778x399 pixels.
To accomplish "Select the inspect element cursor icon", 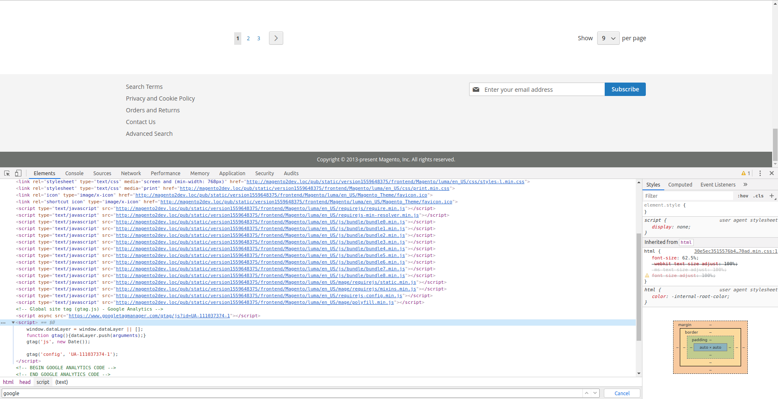I will [x=7, y=173].
